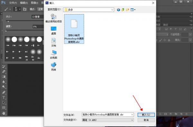Select the Dodge tool magnifier-like icon
The width and height of the screenshot is (193, 127).
point(4,87)
